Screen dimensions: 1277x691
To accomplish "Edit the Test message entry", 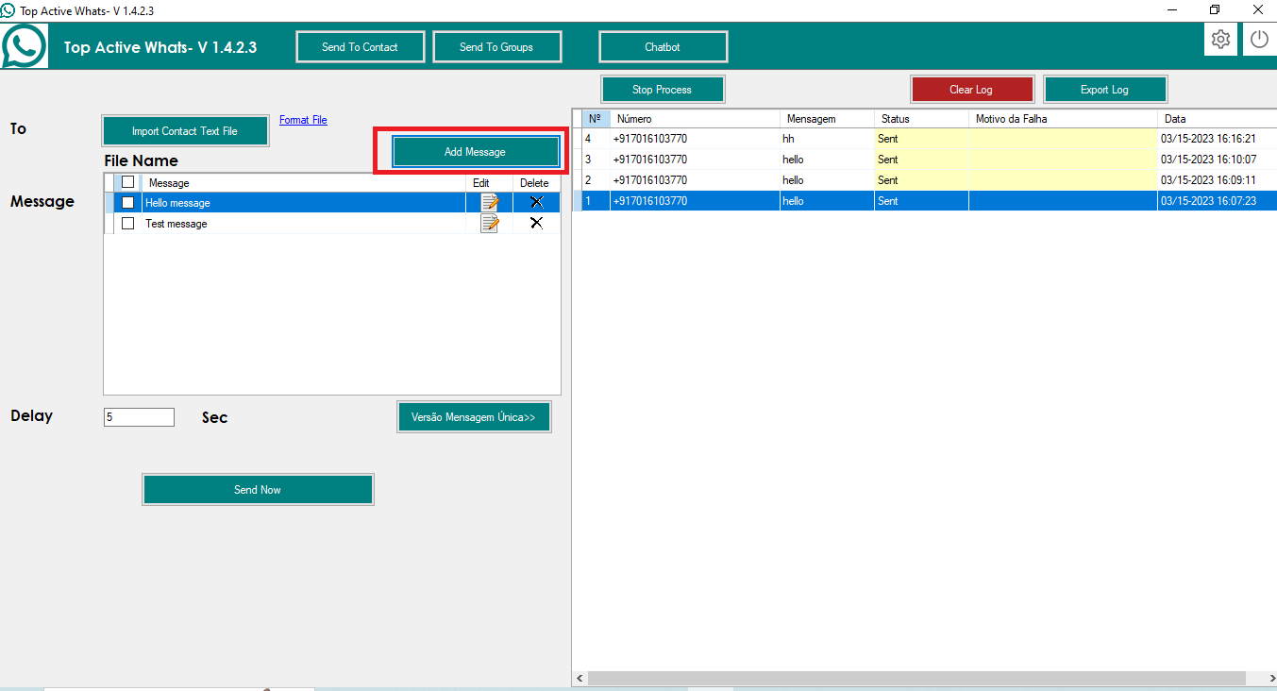I will coord(489,223).
